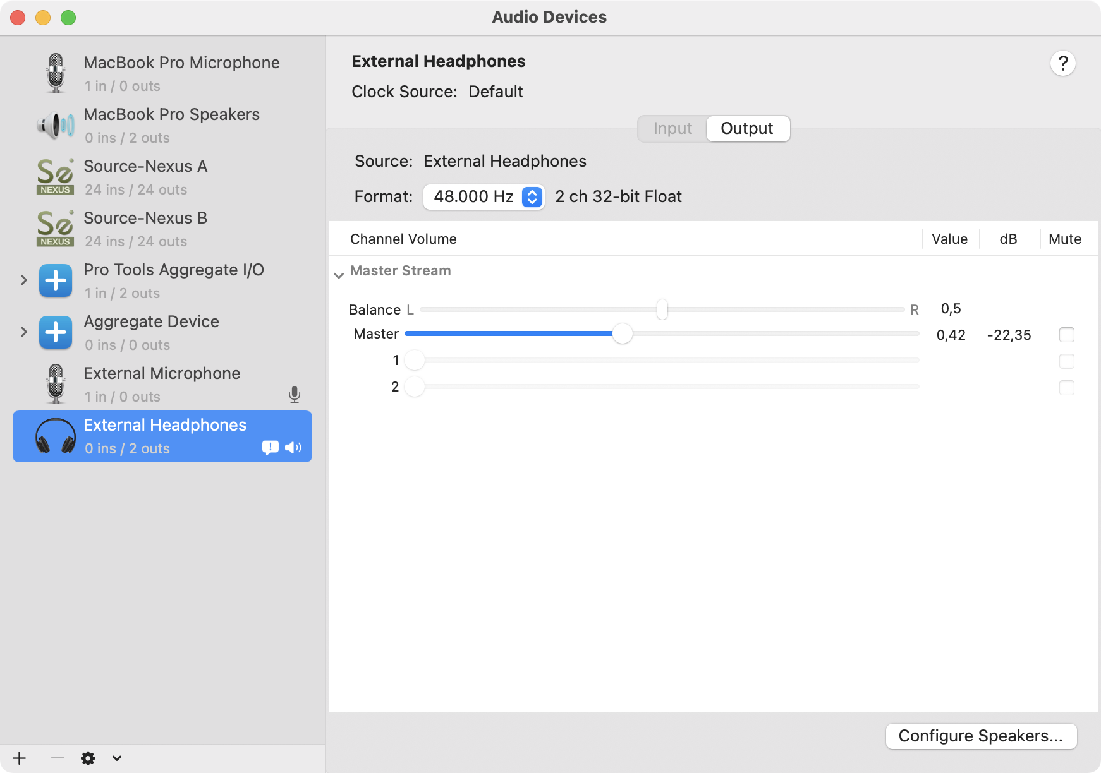Select the Source-Nexus B device icon
Screen dimensions: 1101x773
pyautogui.click(x=56, y=229)
